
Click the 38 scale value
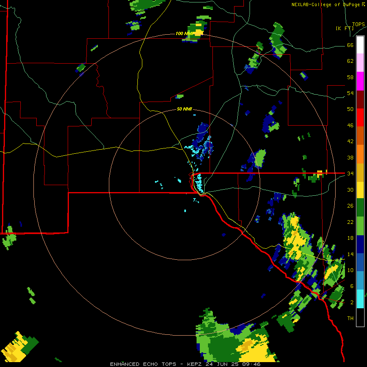click(350, 157)
